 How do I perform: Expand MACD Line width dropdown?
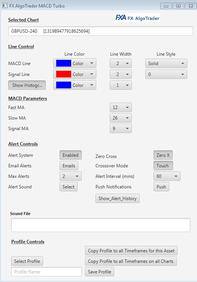click(x=121, y=63)
